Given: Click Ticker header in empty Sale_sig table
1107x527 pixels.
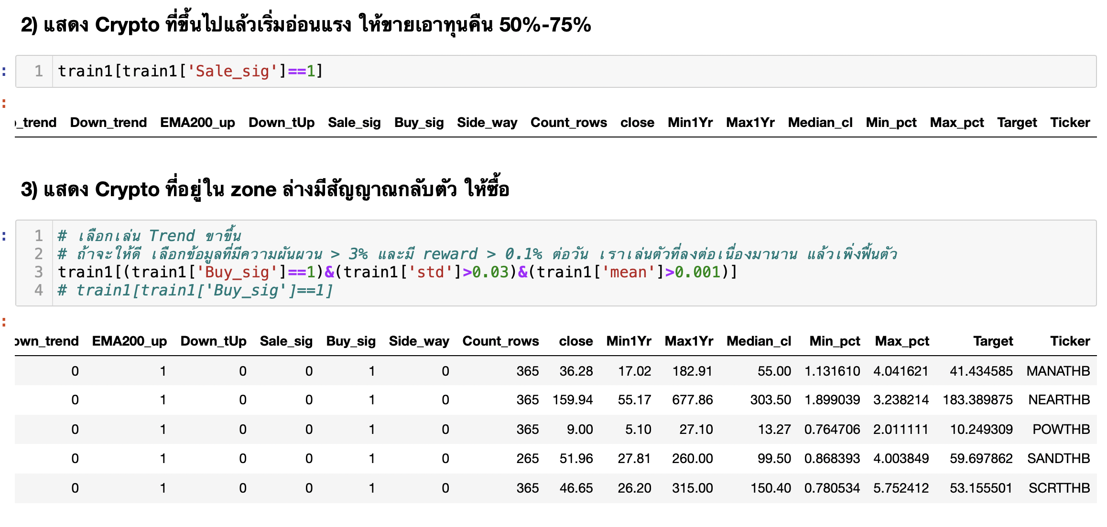Looking at the screenshot, I should click(1070, 123).
